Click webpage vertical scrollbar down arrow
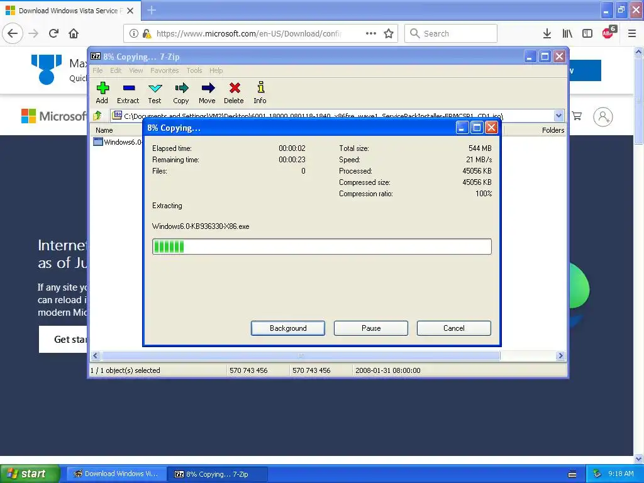The image size is (644, 483). 639,458
